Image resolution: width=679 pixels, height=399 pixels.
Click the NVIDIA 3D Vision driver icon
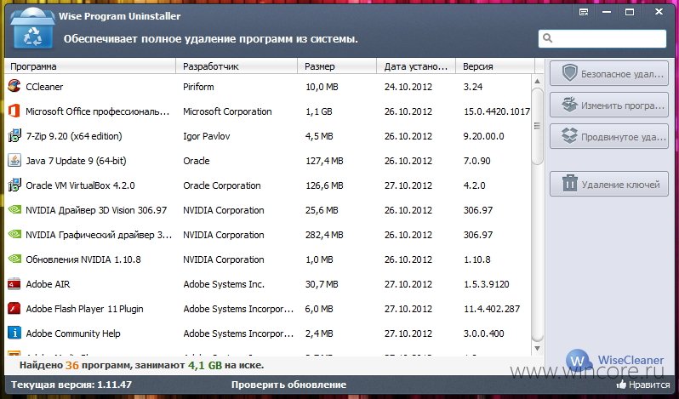[x=14, y=210]
